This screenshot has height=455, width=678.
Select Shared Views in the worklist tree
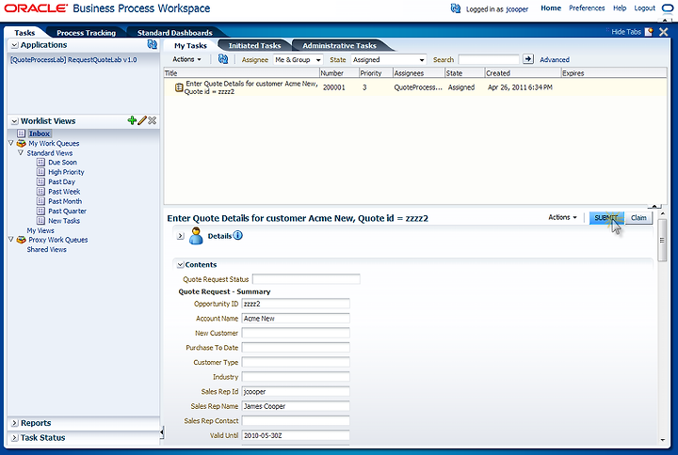click(46, 249)
